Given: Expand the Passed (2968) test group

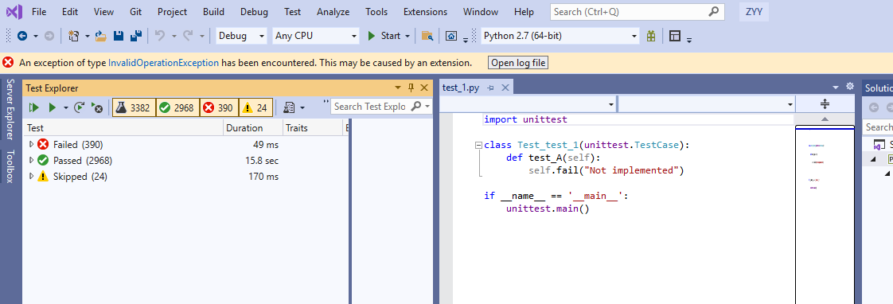Looking at the screenshot, I should [x=31, y=161].
